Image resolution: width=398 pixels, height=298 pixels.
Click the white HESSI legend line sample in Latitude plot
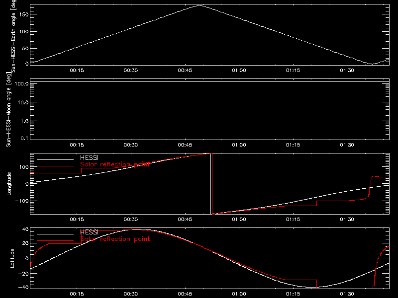click(x=55, y=234)
